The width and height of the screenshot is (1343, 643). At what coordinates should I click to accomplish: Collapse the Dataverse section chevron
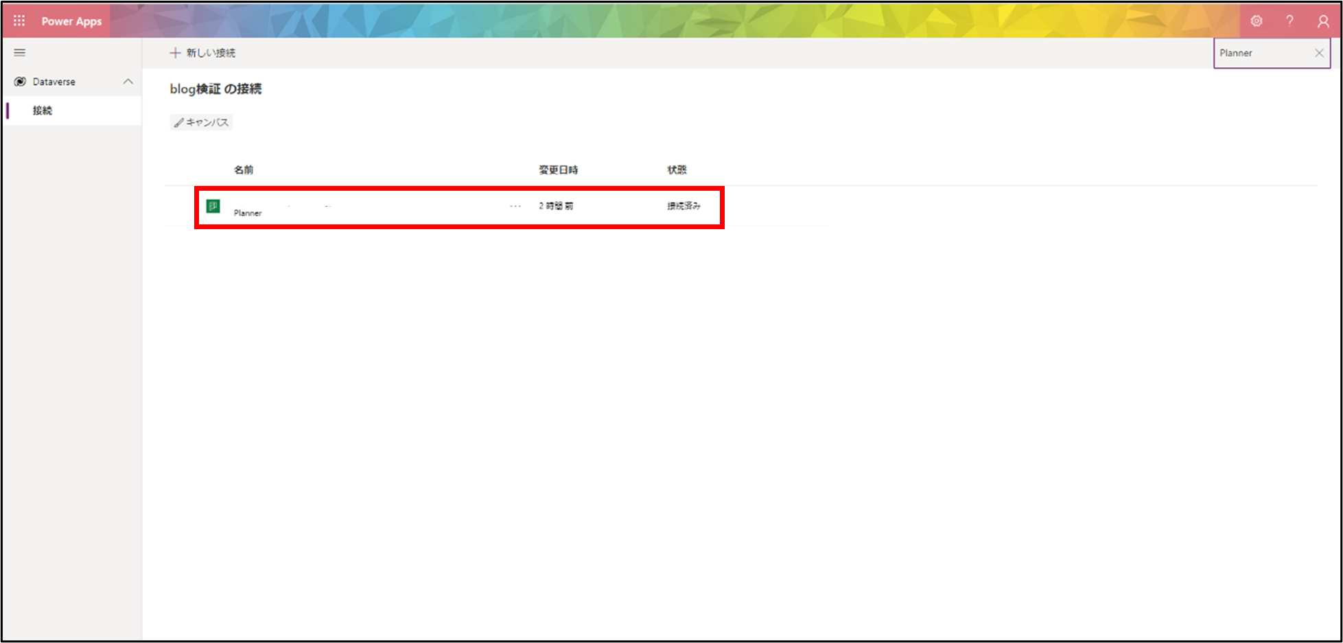tap(128, 82)
